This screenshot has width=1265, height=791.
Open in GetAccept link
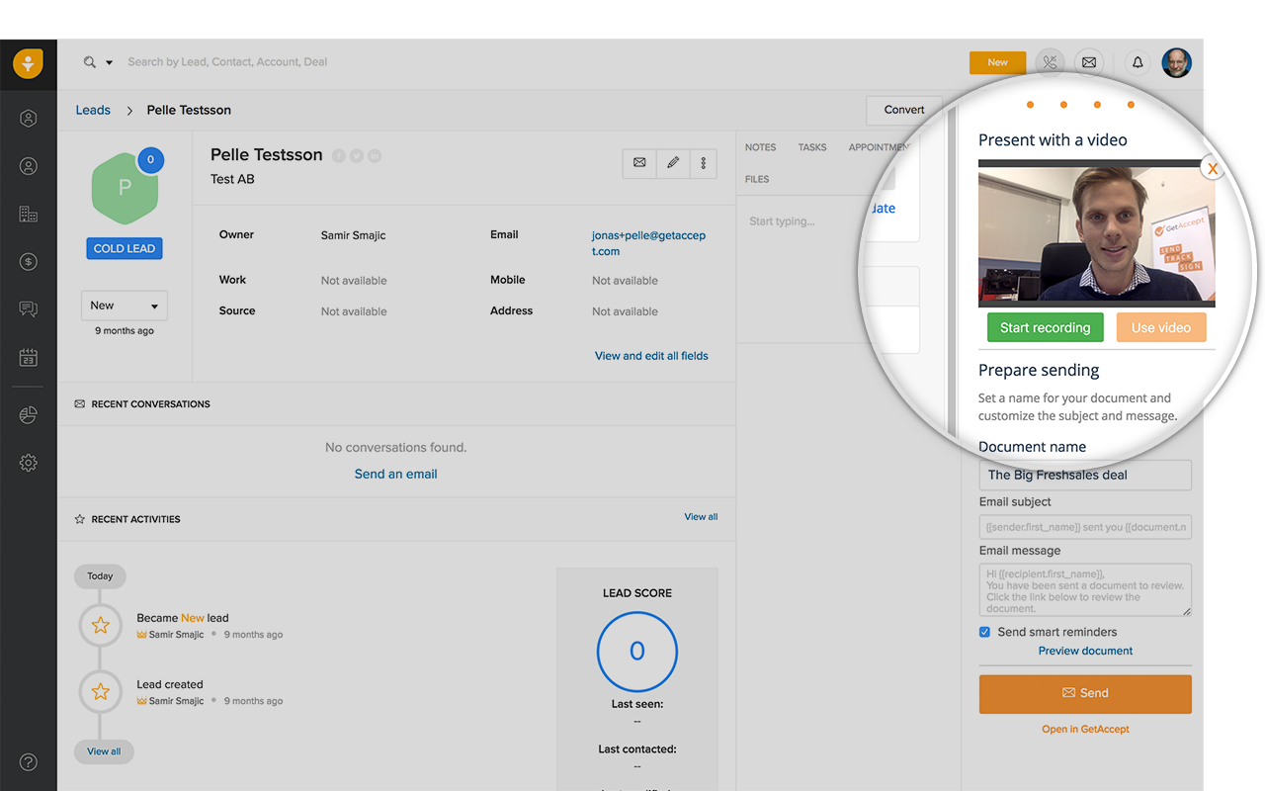(x=1085, y=729)
